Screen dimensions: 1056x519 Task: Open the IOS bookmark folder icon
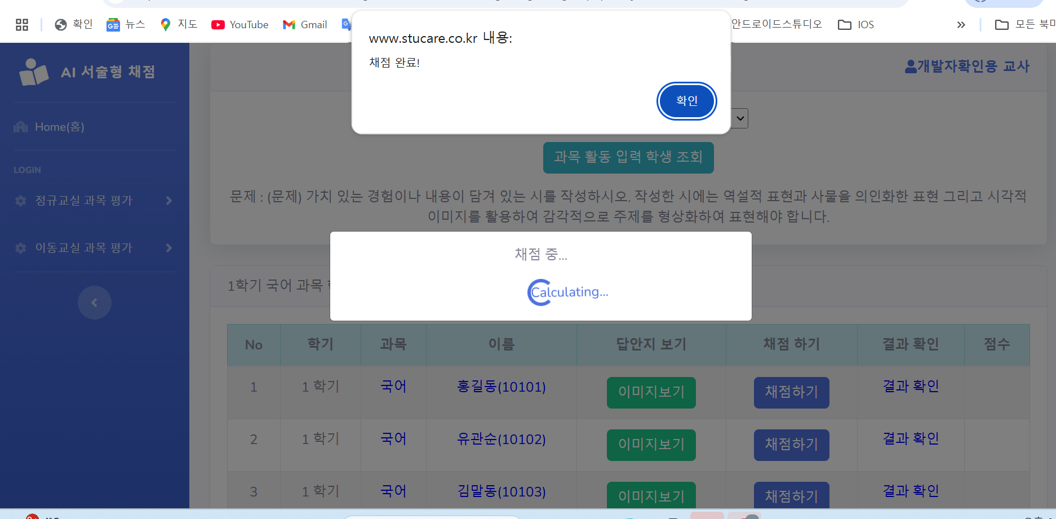pos(845,25)
